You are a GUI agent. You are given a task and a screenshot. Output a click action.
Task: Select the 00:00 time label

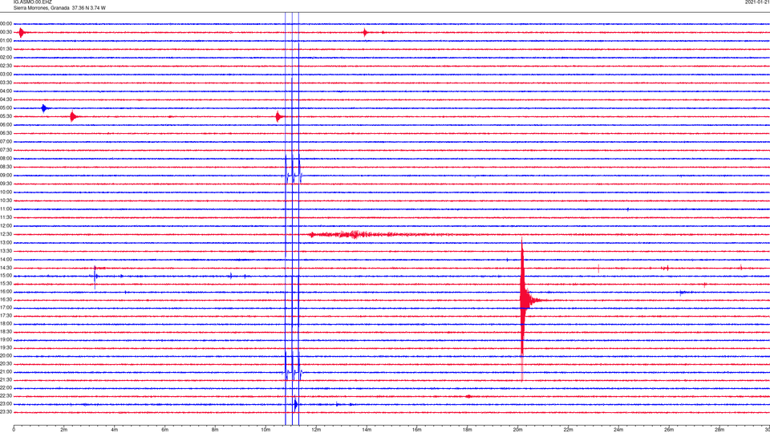coord(6,23)
